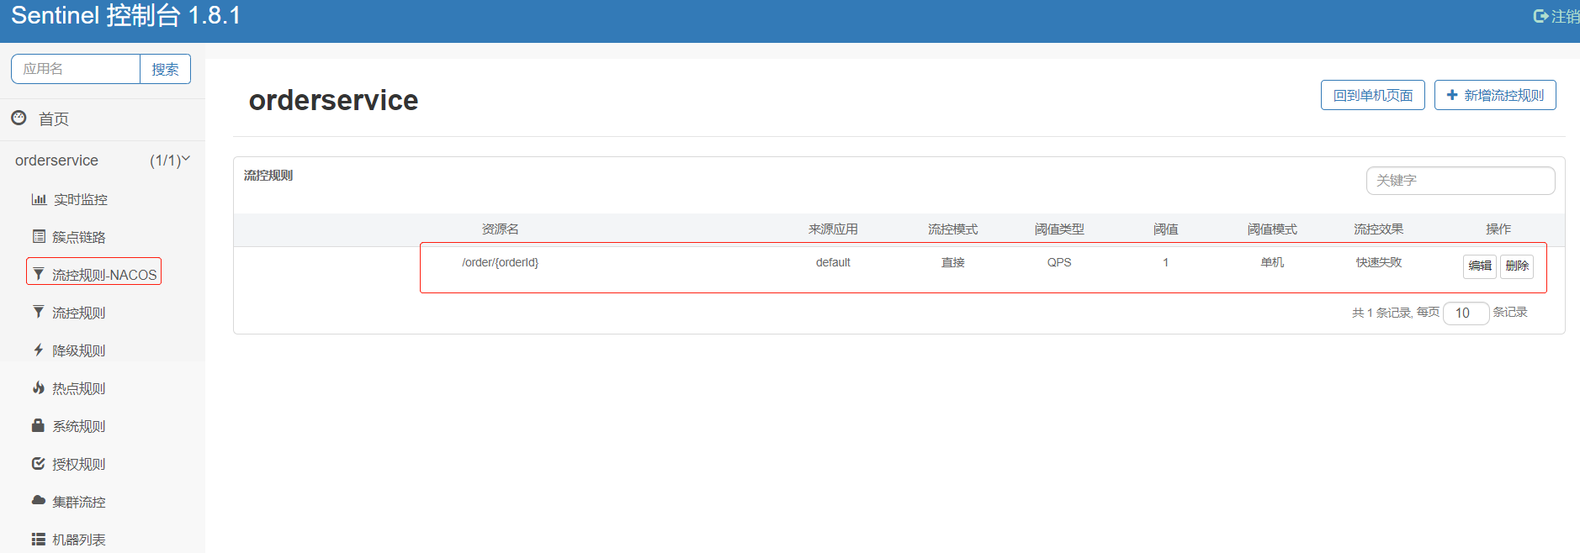Click the 注销 logout link
The height and width of the screenshot is (553, 1580).
(x=1565, y=16)
